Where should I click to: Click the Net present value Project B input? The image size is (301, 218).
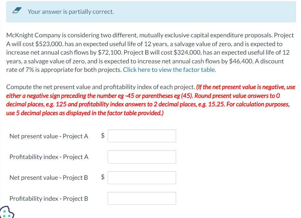tap(142, 177)
